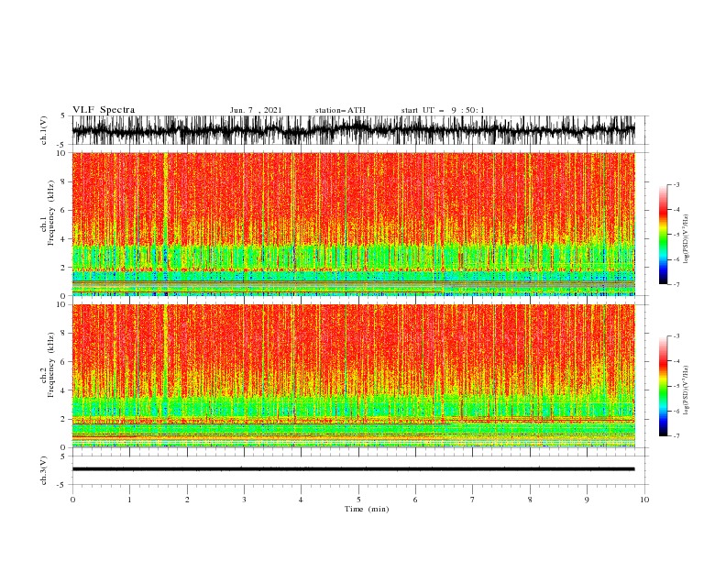Select the "ch.3(V)" axis label
This screenshot has width=726, height=561.
(44, 470)
